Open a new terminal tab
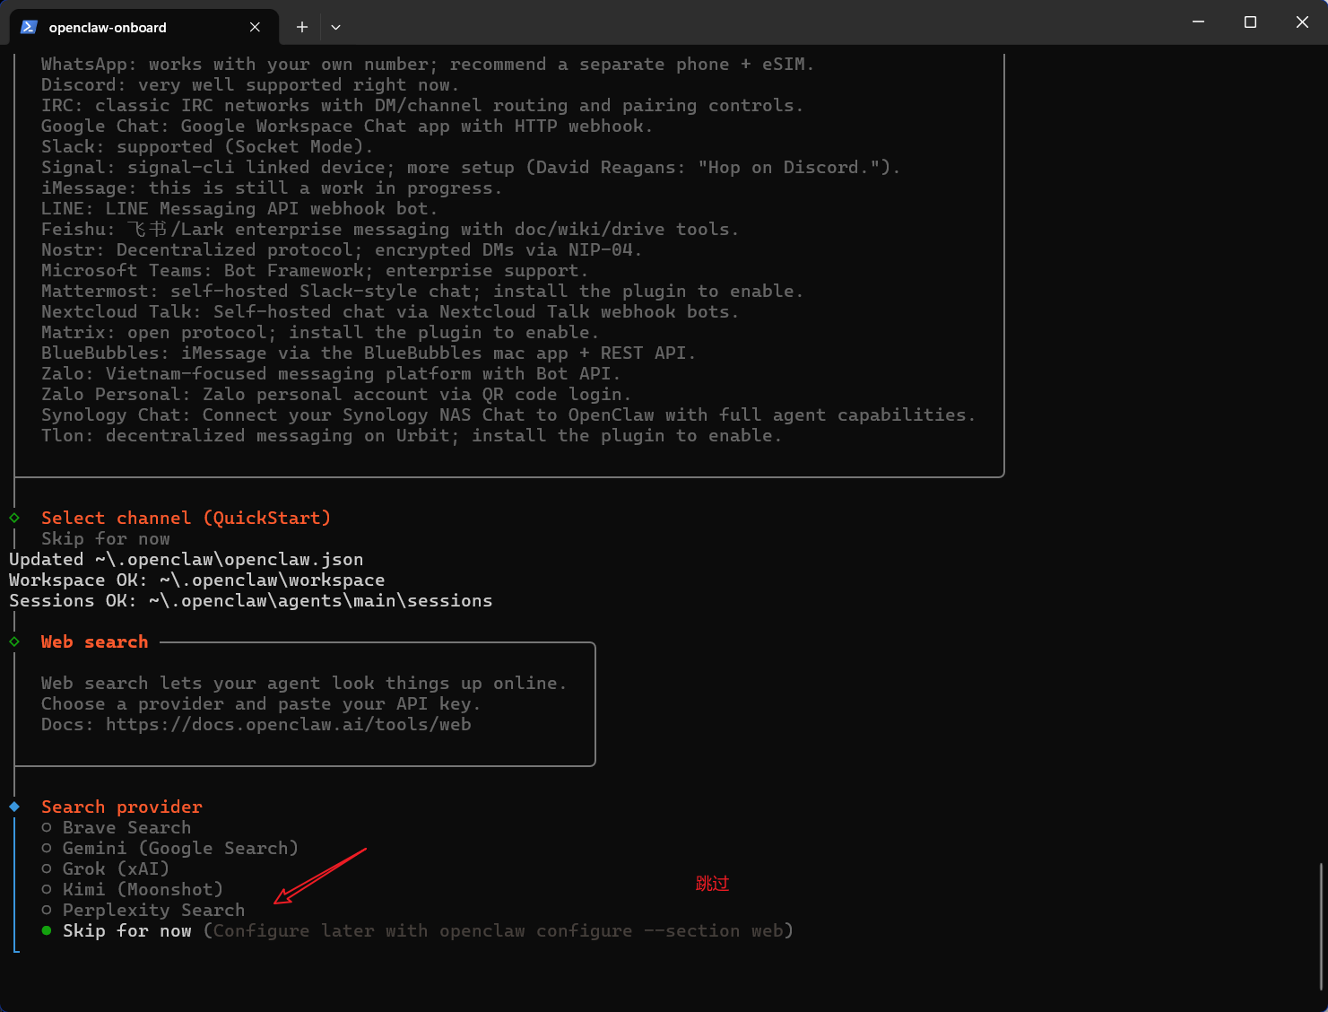Image resolution: width=1328 pixels, height=1012 pixels. [x=302, y=27]
